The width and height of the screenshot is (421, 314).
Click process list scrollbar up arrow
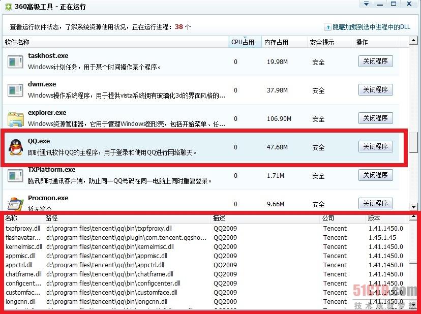pos(413,41)
